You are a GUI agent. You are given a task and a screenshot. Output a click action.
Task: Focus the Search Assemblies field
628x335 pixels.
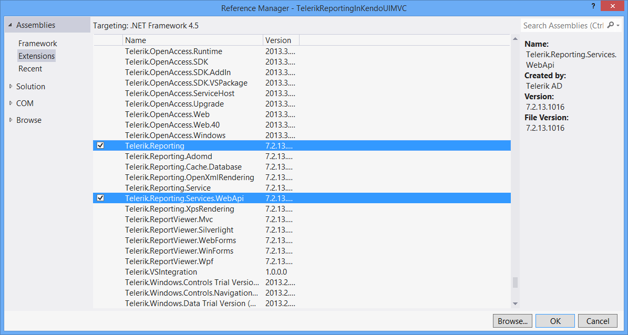[563, 26]
